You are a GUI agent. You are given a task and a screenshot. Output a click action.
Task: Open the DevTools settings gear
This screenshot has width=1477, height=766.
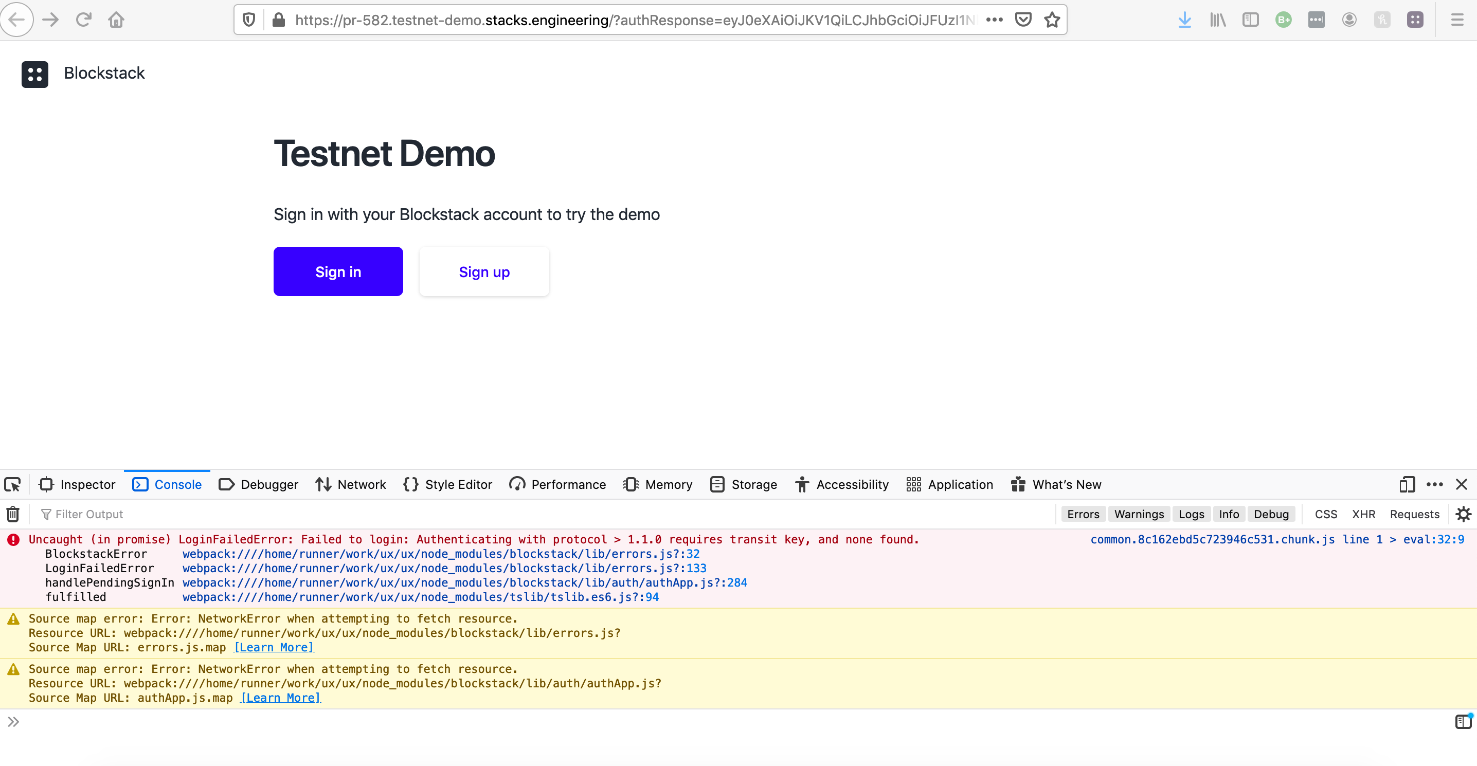tap(1463, 514)
